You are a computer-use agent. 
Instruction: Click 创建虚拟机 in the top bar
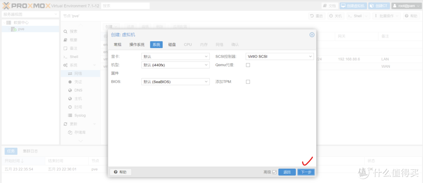pyautogui.click(x=353, y=6)
